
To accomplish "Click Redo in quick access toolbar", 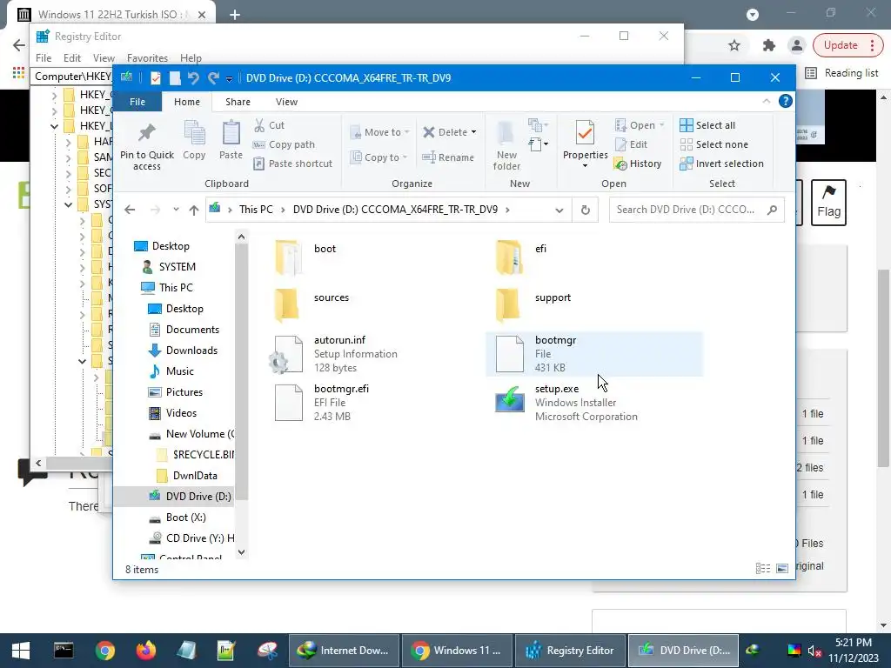I will pos(213,77).
